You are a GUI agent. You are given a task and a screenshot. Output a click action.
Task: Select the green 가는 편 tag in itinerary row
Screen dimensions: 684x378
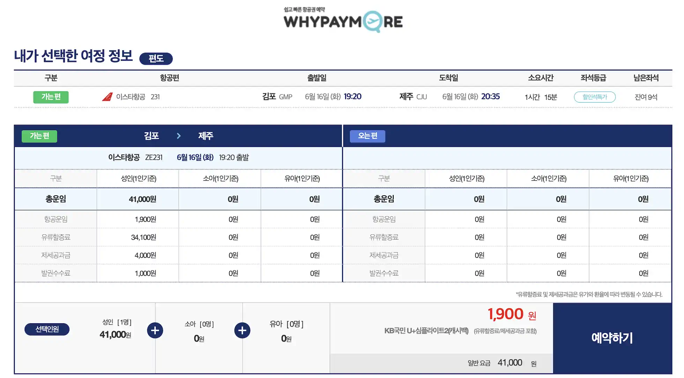click(51, 97)
